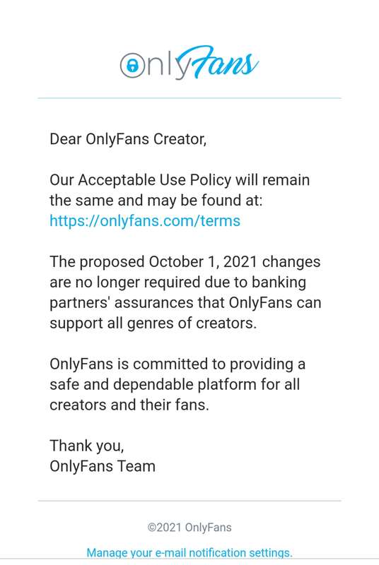Click the "are no longer required due to banking" line

pos(177,282)
